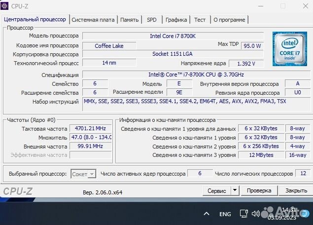Viewport: 313px width, 225px height.
Task: Click the 95.0 W Max TDP value
Action: point(252,46)
